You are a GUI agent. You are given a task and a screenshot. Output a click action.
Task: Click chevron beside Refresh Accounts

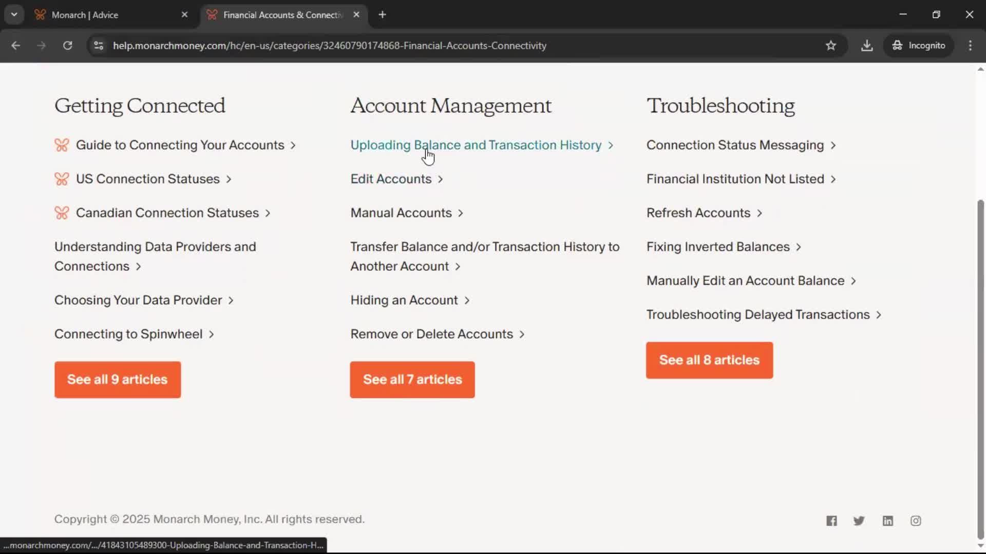click(x=760, y=213)
